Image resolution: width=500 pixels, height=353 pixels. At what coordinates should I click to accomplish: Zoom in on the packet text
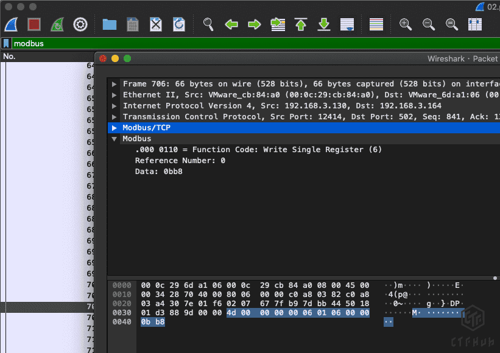pos(405,24)
